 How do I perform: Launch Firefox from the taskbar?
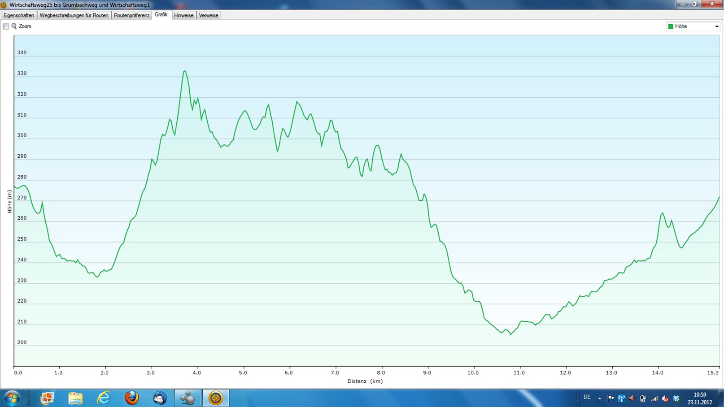131,398
